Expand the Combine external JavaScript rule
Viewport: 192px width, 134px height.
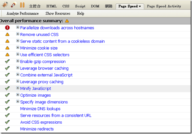[18, 74]
